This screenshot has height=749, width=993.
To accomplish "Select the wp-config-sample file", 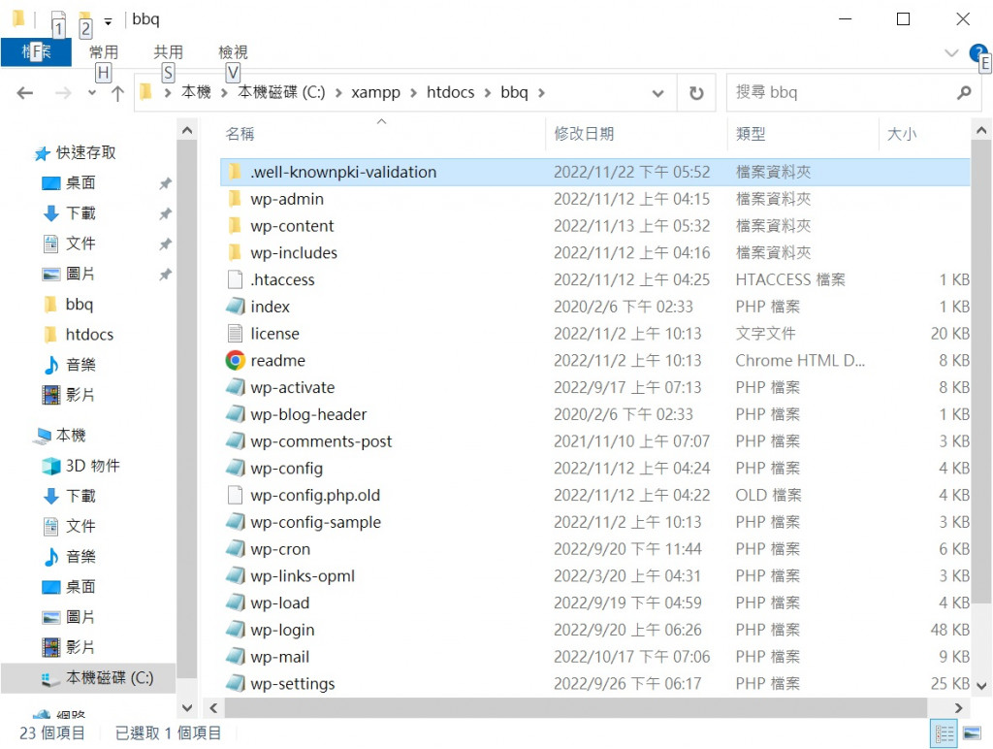I will tap(315, 522).
